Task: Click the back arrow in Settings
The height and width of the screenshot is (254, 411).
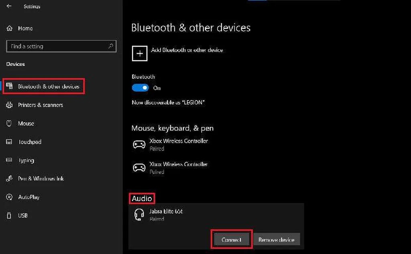Action: tap(9, 6)
